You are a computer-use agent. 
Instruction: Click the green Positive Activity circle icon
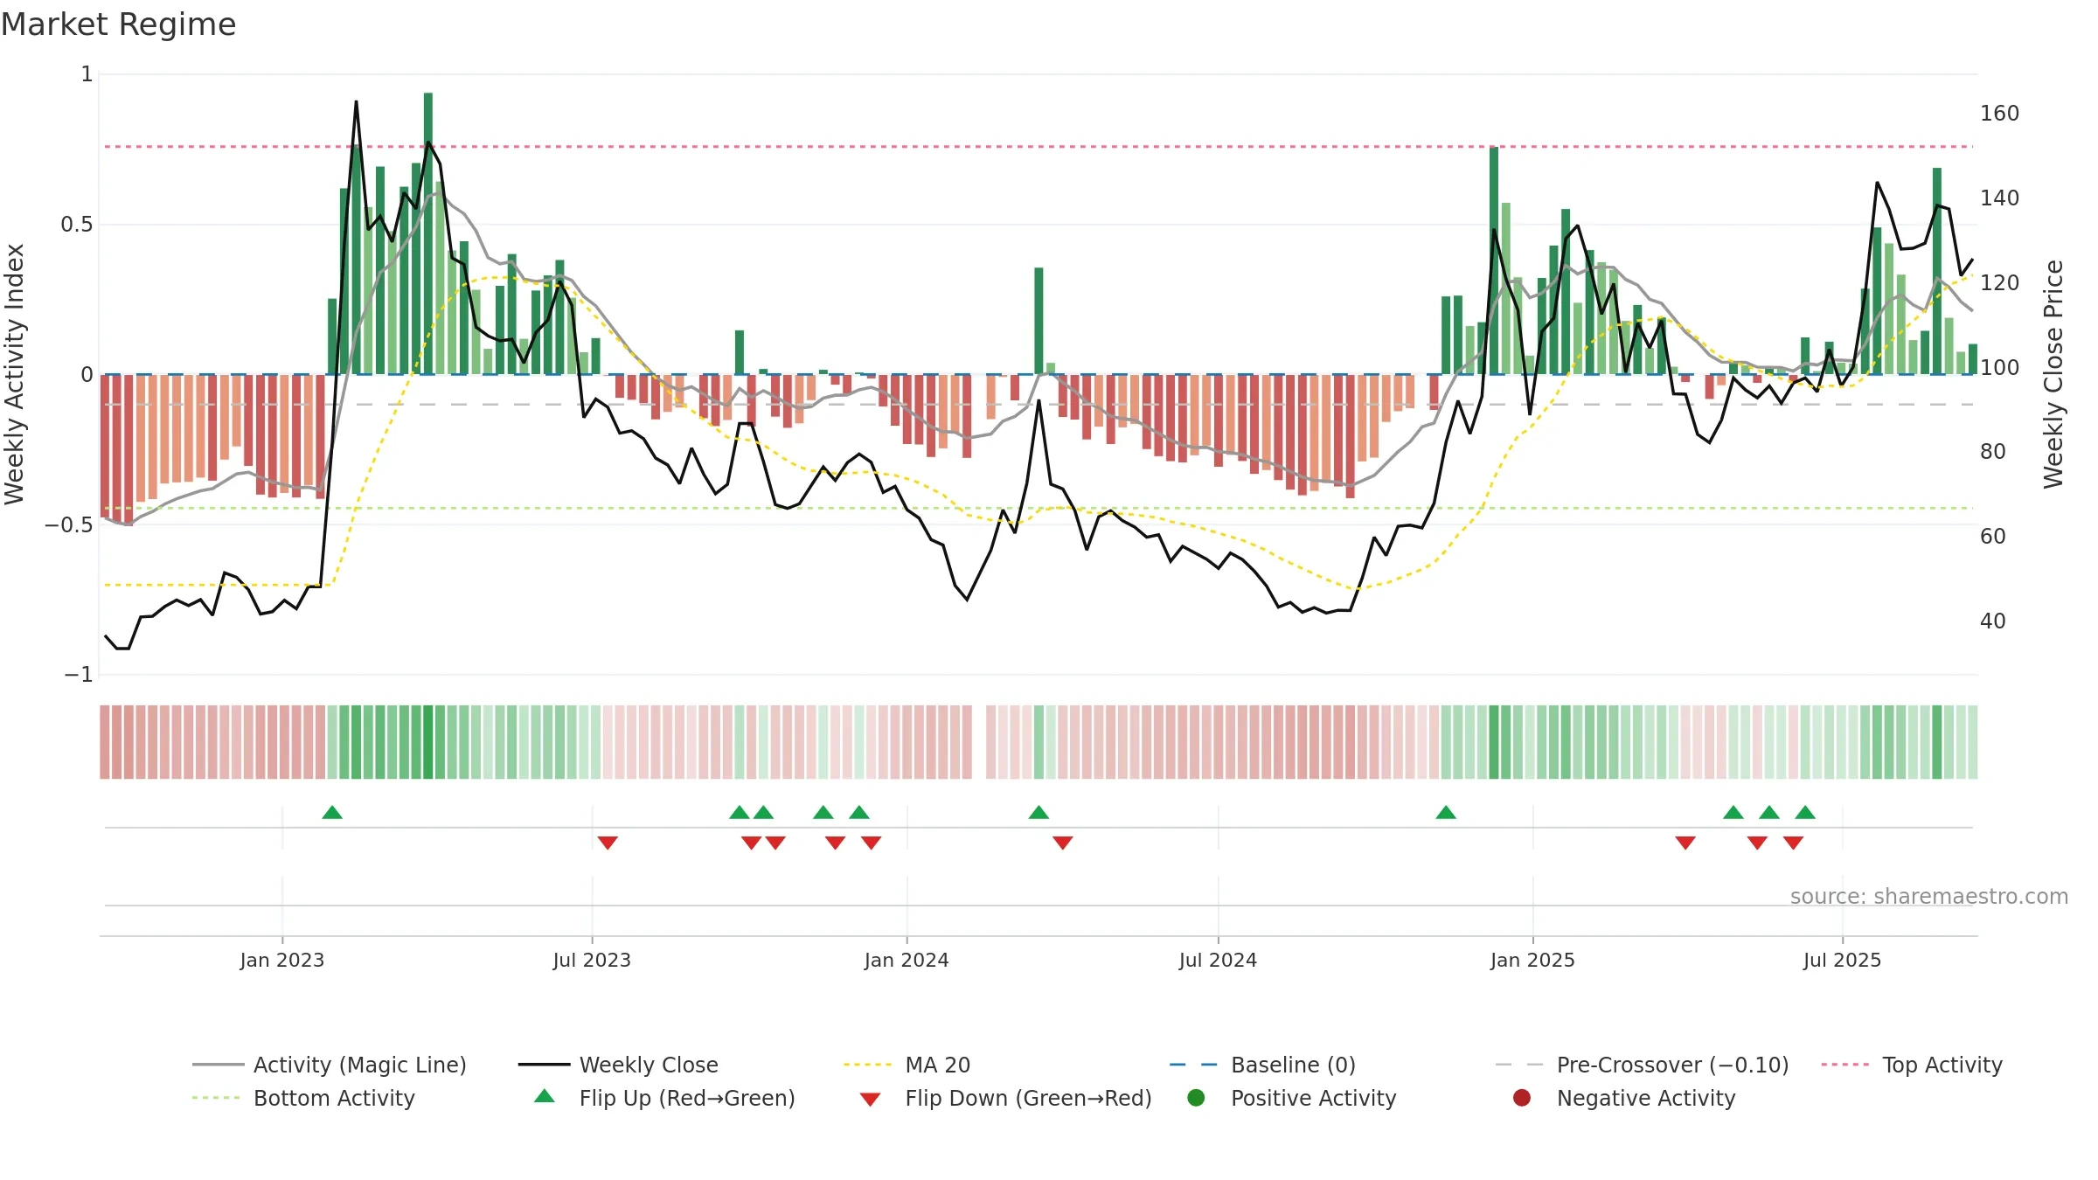click(x=1196, y=1097)
